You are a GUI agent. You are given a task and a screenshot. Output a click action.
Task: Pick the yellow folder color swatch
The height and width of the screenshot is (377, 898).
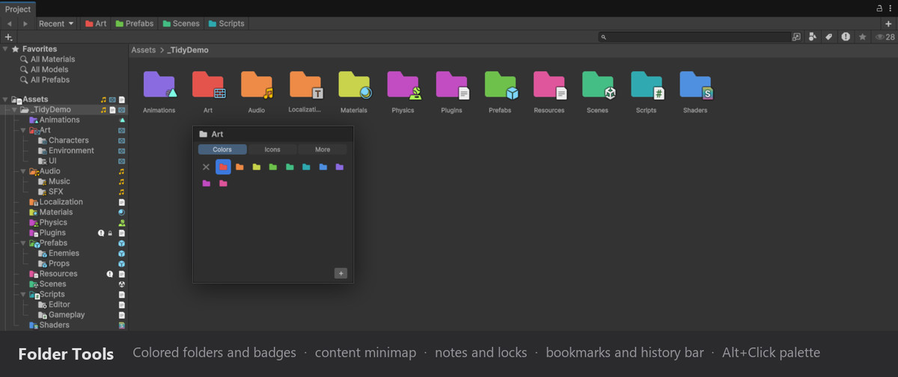[257, 167]
